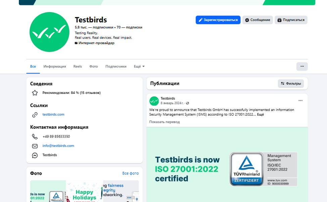Viewport: 327px width, 202px height.
Task: Click Показать перевод under the post
Action: coord(164,122)
